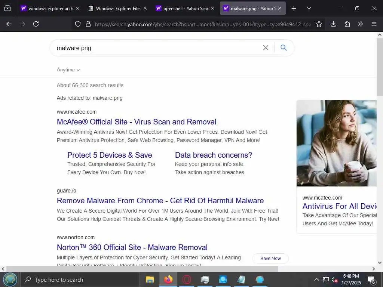The image size is (383, 287).
Task: View site security padlock info
Action: pos(88,24)
